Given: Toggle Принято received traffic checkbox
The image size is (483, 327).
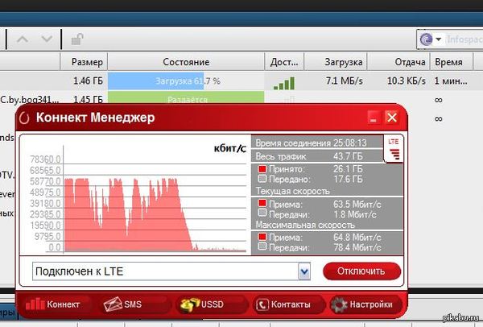Looking at the screenshot, I should pyautogui.click(x=262, y=169).
